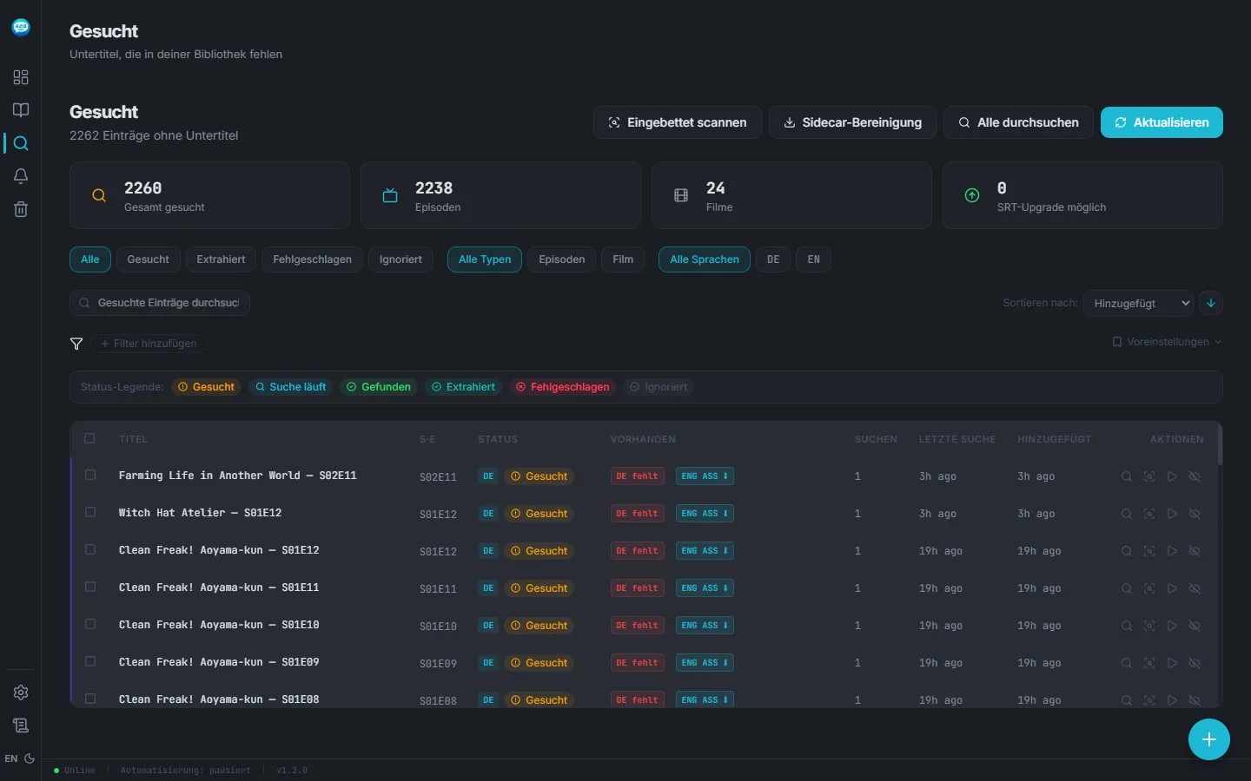Viewport: 1251px width, 781px height.
Task: Open notifications bell in sidebar
Action: (x=21, y=176)
